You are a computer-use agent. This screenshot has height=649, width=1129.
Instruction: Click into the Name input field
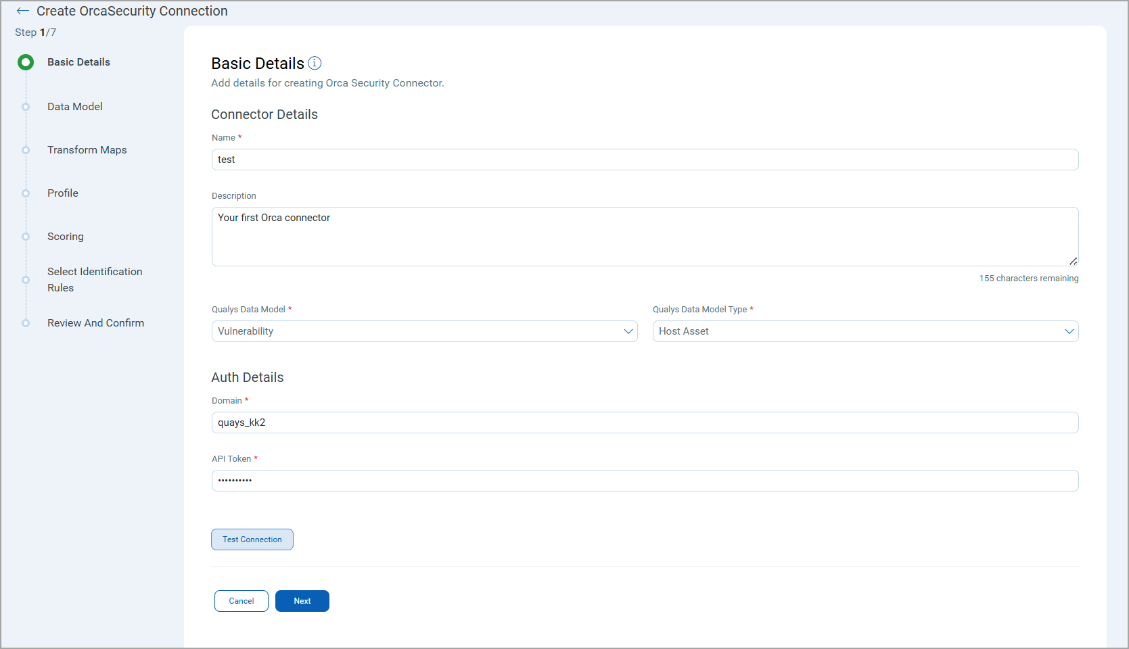[x=644, y=160]
